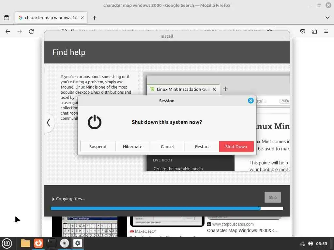334x250 pixels.
Task: Save the page to Pocket
Action: point(303,32)
